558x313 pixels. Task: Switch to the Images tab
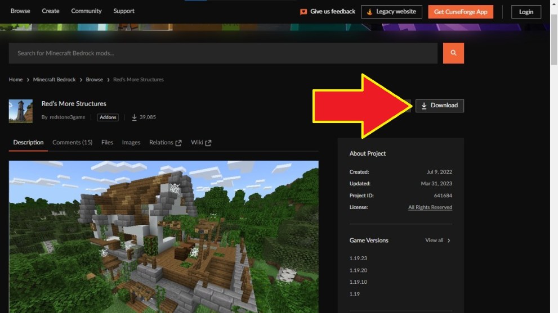pos(131,143)
